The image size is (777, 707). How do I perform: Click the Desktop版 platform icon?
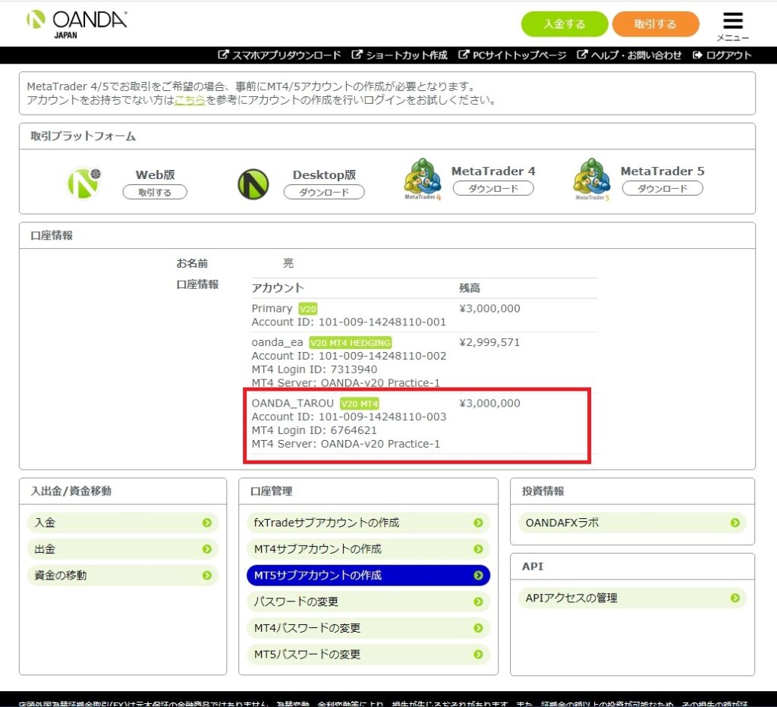253,184
